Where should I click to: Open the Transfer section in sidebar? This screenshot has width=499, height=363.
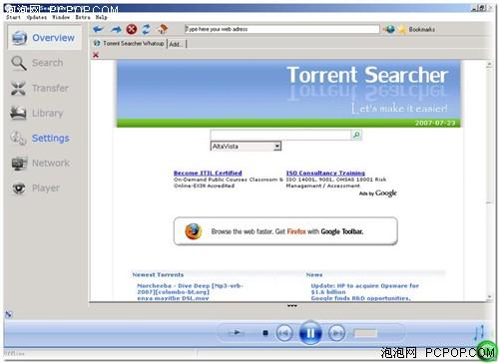coord(40,88)
